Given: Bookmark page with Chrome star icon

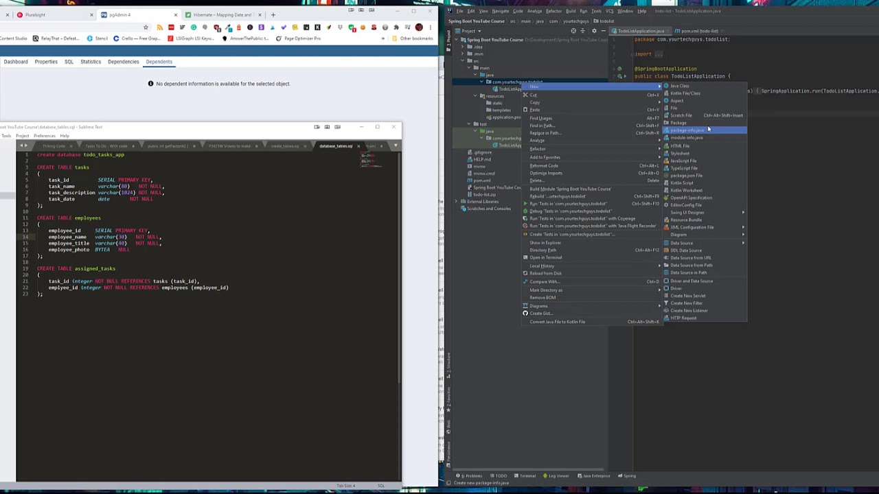Looking at the screenshot, I should pyautogui.click(x=146, y=27).
